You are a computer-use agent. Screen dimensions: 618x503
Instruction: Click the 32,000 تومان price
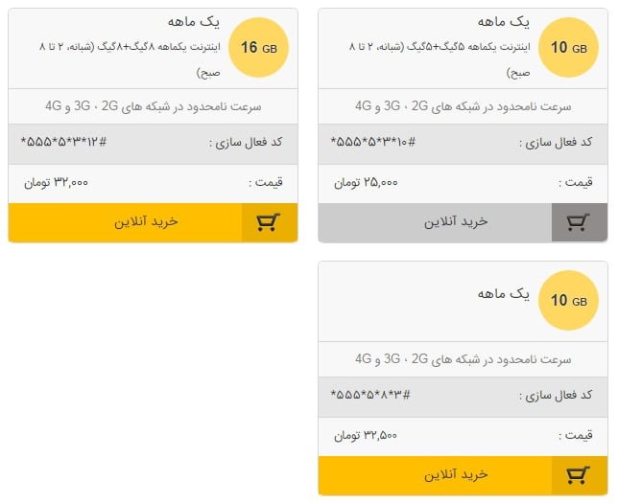pos(58,182)
